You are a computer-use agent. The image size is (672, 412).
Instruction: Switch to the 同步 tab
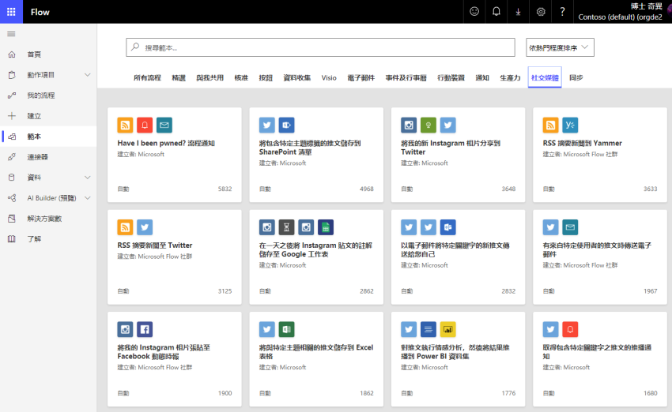coord(576,78)
